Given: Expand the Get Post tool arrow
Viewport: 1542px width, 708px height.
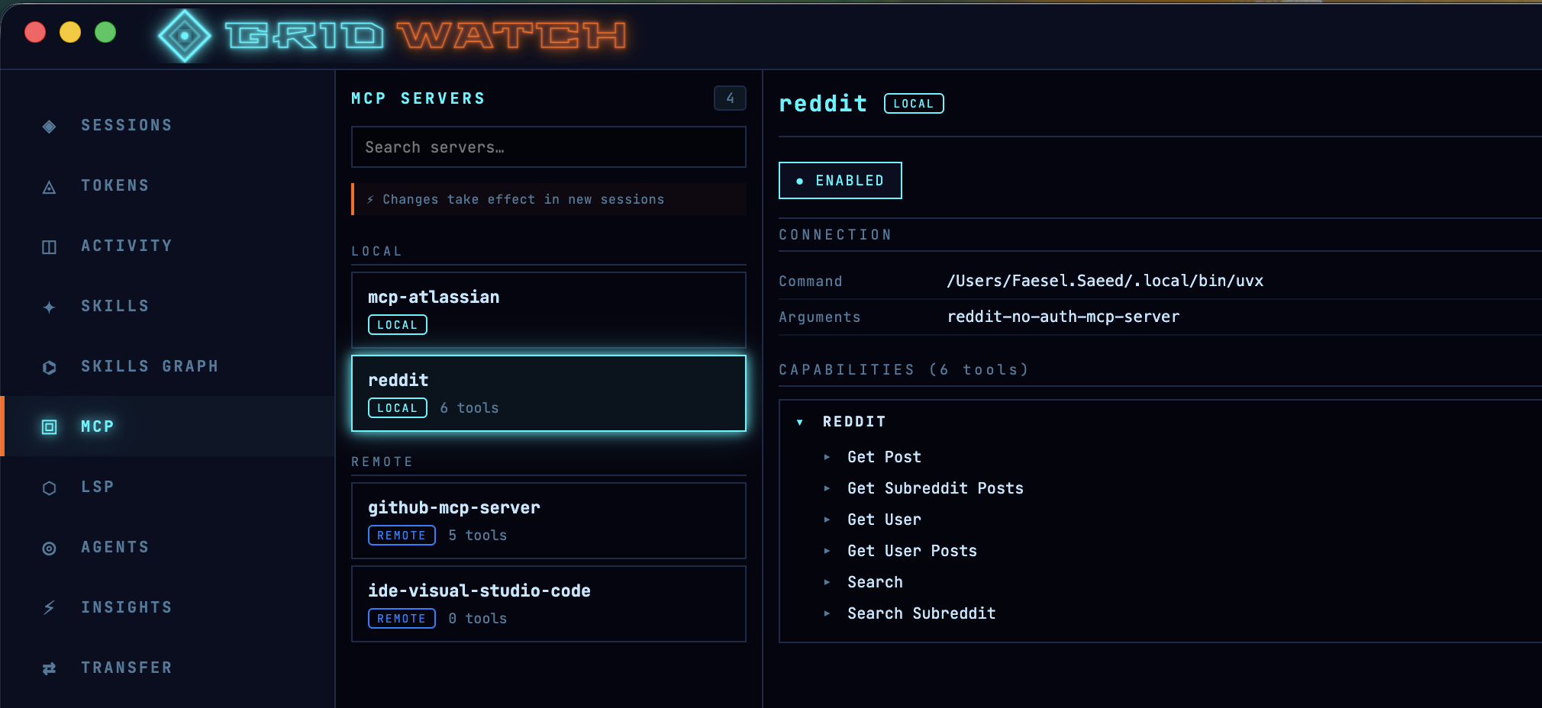Looking at the screenshot, I should 827,457.
